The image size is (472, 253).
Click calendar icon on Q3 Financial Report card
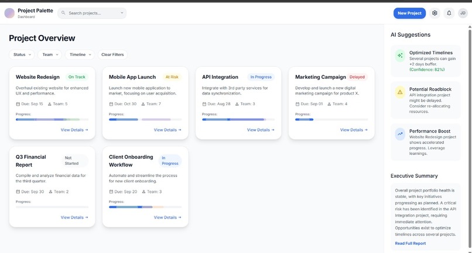pyautogui.click(x=18, y=192)
